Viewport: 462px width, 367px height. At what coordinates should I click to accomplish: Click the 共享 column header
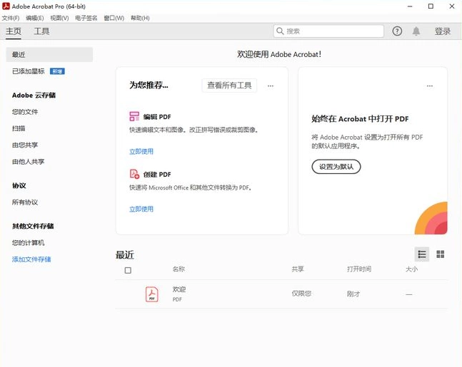(298, 269)
